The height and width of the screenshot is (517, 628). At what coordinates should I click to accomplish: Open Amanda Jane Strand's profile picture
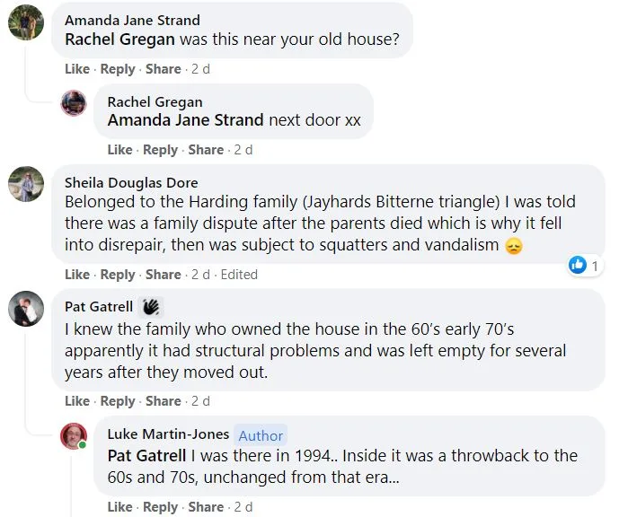coord(26,22)
